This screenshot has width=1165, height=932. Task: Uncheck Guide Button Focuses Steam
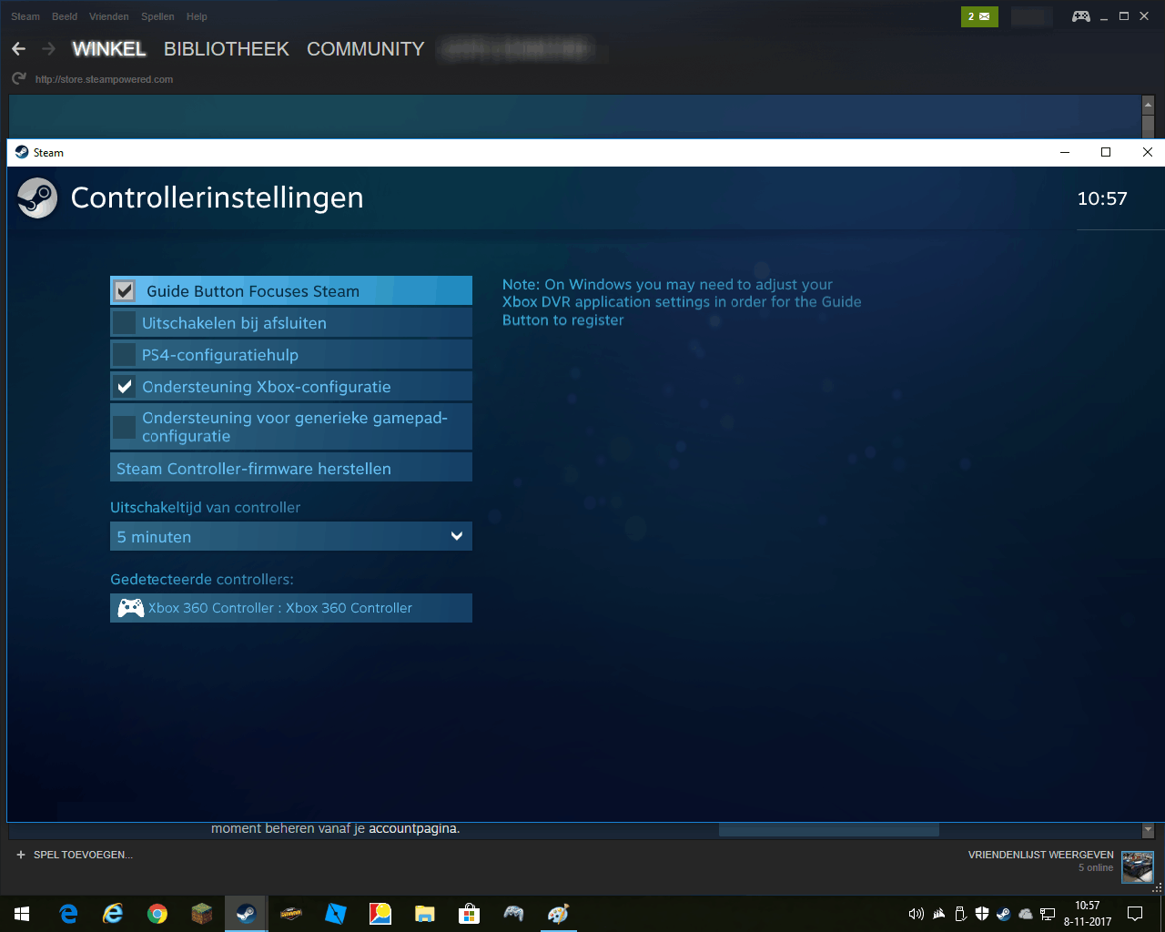(125, 291)
